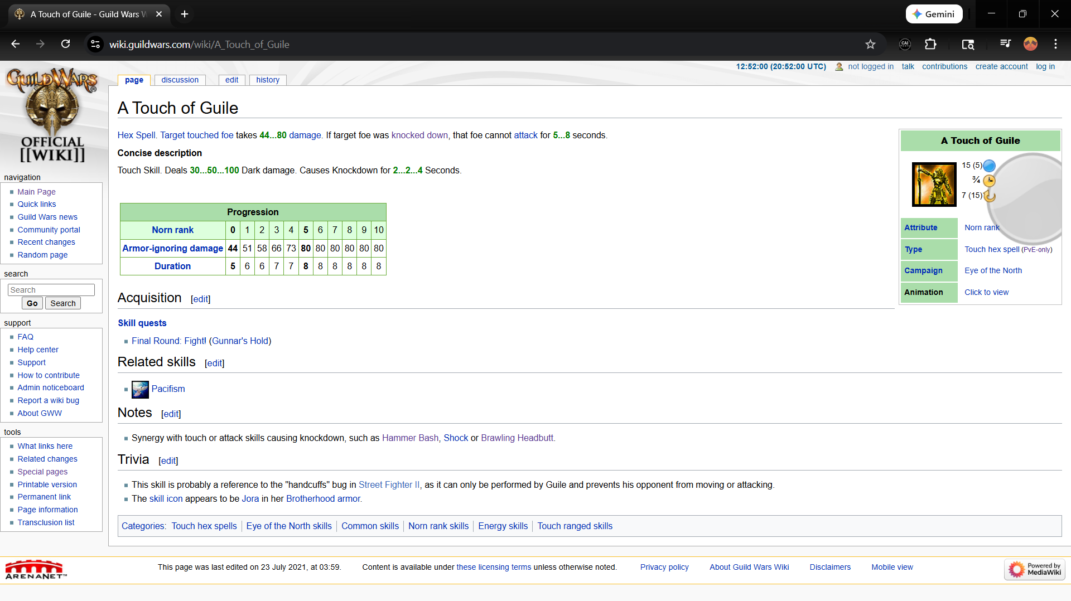Open the Brotherhood armor link

tap(323, 498)
